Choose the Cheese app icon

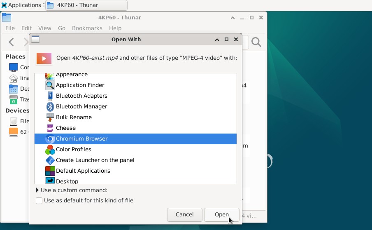pos(50,128)
